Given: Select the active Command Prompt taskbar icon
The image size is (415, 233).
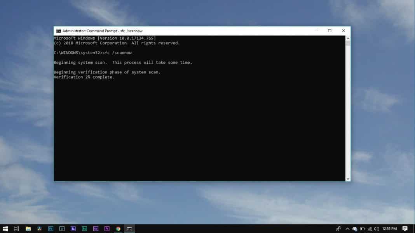Looking at the screenshot, I should [x=128, y=229].
